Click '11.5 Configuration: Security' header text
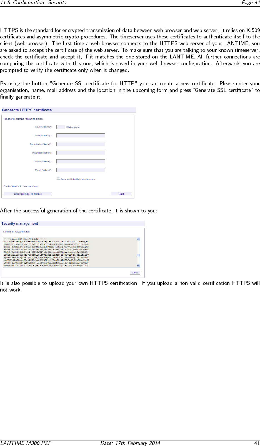This screenshot has width=260, height=446. point(33,3)
